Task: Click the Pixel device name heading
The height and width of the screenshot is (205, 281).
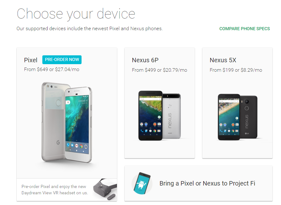Action: (x=31, y=60)
